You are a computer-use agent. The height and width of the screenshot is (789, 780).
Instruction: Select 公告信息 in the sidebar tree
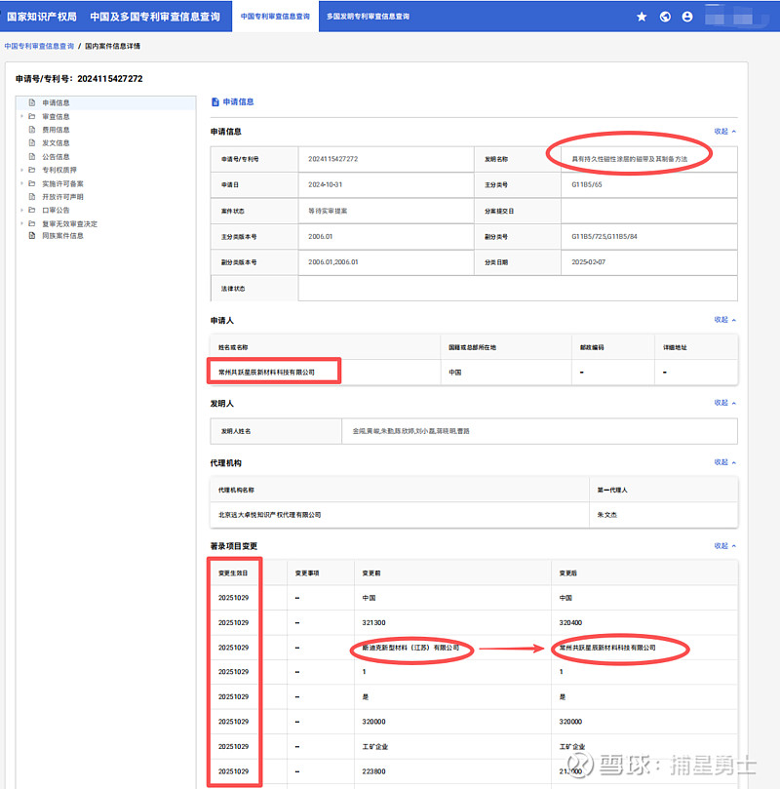(x=56, y=156)
